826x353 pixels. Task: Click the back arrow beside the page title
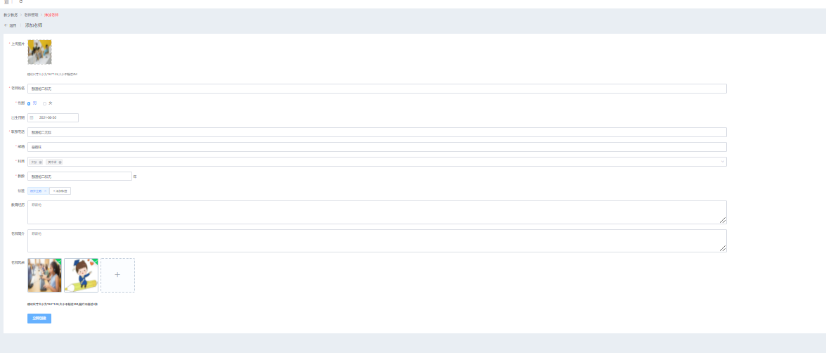(6, 25)
